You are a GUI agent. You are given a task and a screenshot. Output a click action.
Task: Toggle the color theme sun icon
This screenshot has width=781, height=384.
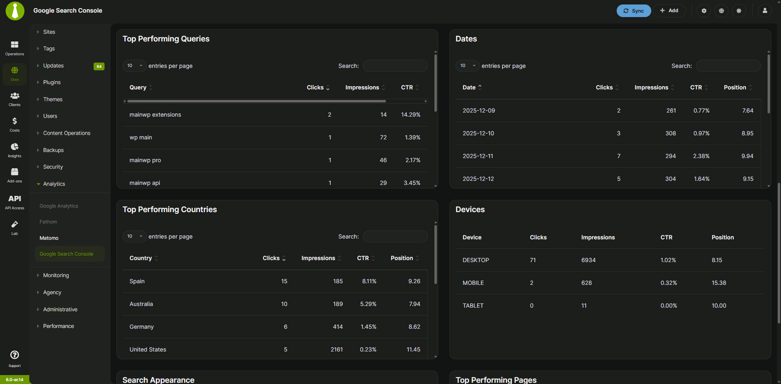click(739, 11)
